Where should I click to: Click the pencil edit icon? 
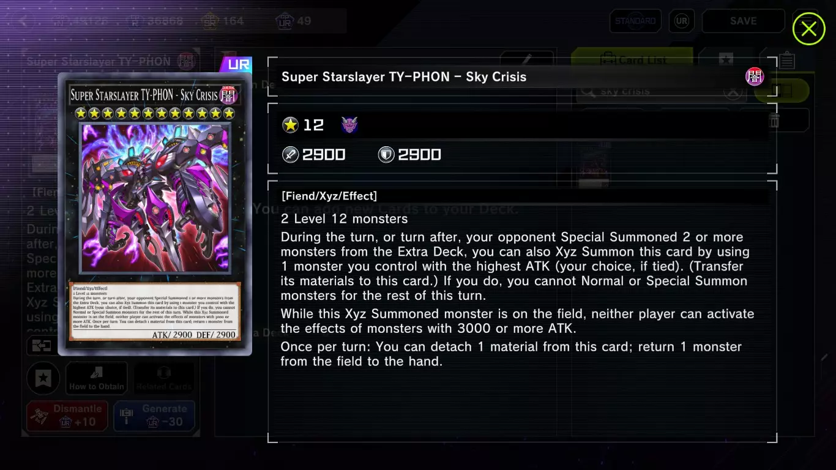click(x=526, y=60)
